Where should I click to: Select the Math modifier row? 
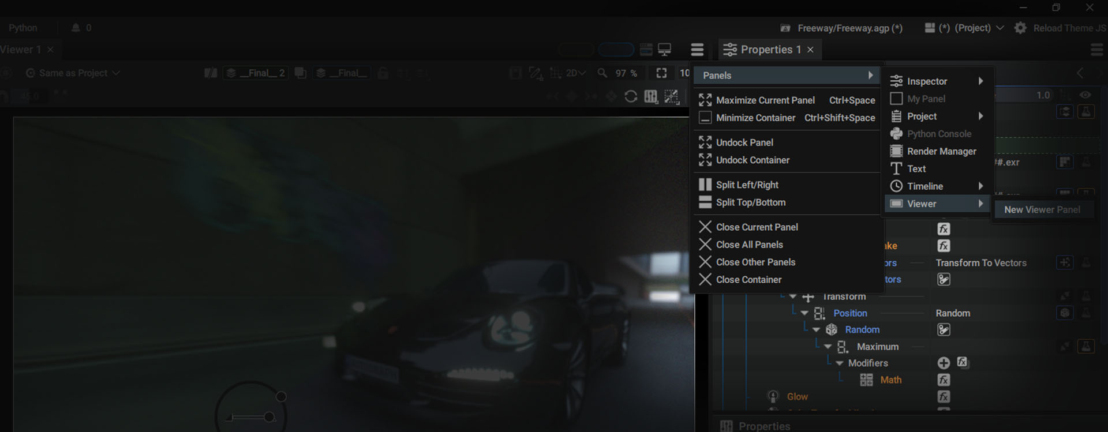click(890, 380)
